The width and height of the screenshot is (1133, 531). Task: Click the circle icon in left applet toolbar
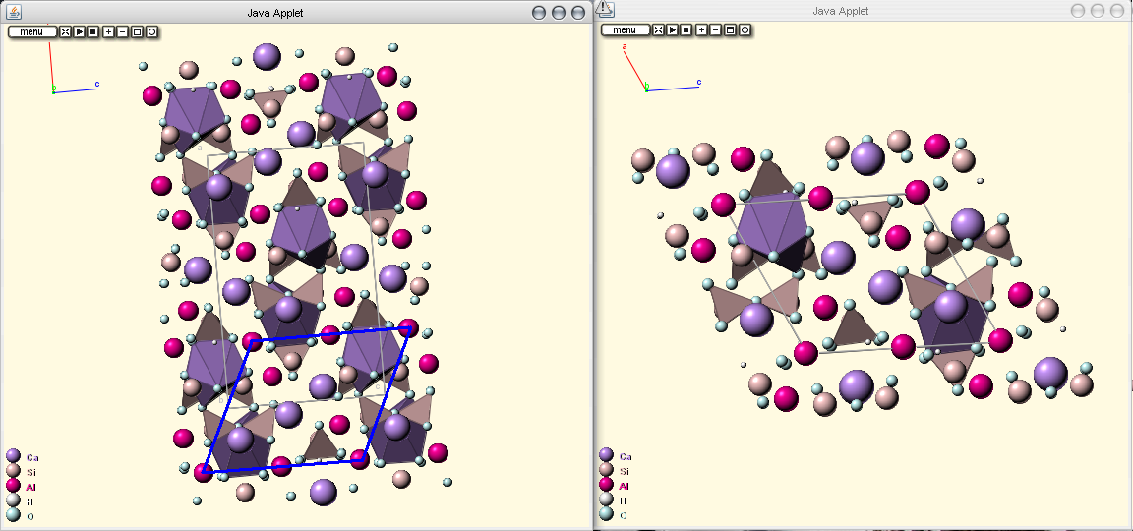point(151,31)
